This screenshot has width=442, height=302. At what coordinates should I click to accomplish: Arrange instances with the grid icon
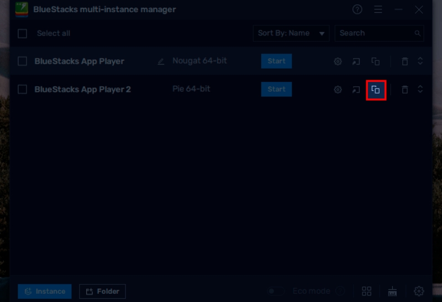point(366,291)
